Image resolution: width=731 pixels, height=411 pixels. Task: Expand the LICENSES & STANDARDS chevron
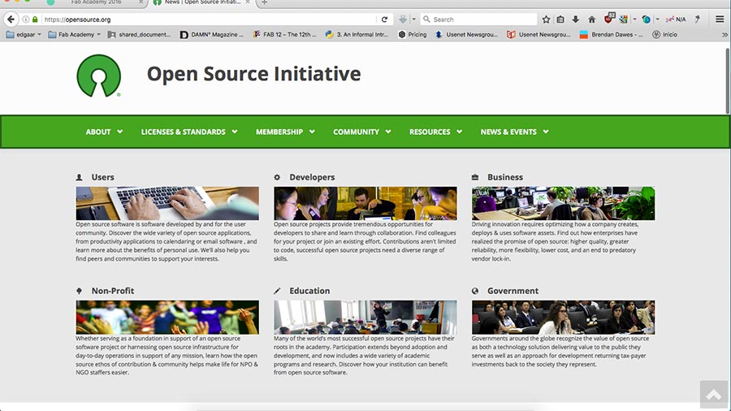coord(235,132)
